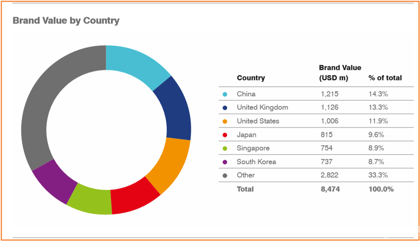Click the Country column header
The image size is (420, 241).
point(251,78)
